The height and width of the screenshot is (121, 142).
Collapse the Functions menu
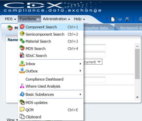click(x=30, y=19)
